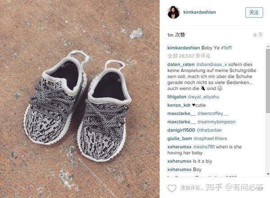Open kenza_kdr commenter profile

pyautogui.click(x=179, y=105)
